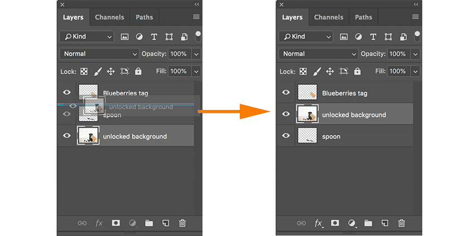Click the lock image pixels brush icon in the right panel
The height and width of the screenshot is (236, 463).
click(316, 71)
